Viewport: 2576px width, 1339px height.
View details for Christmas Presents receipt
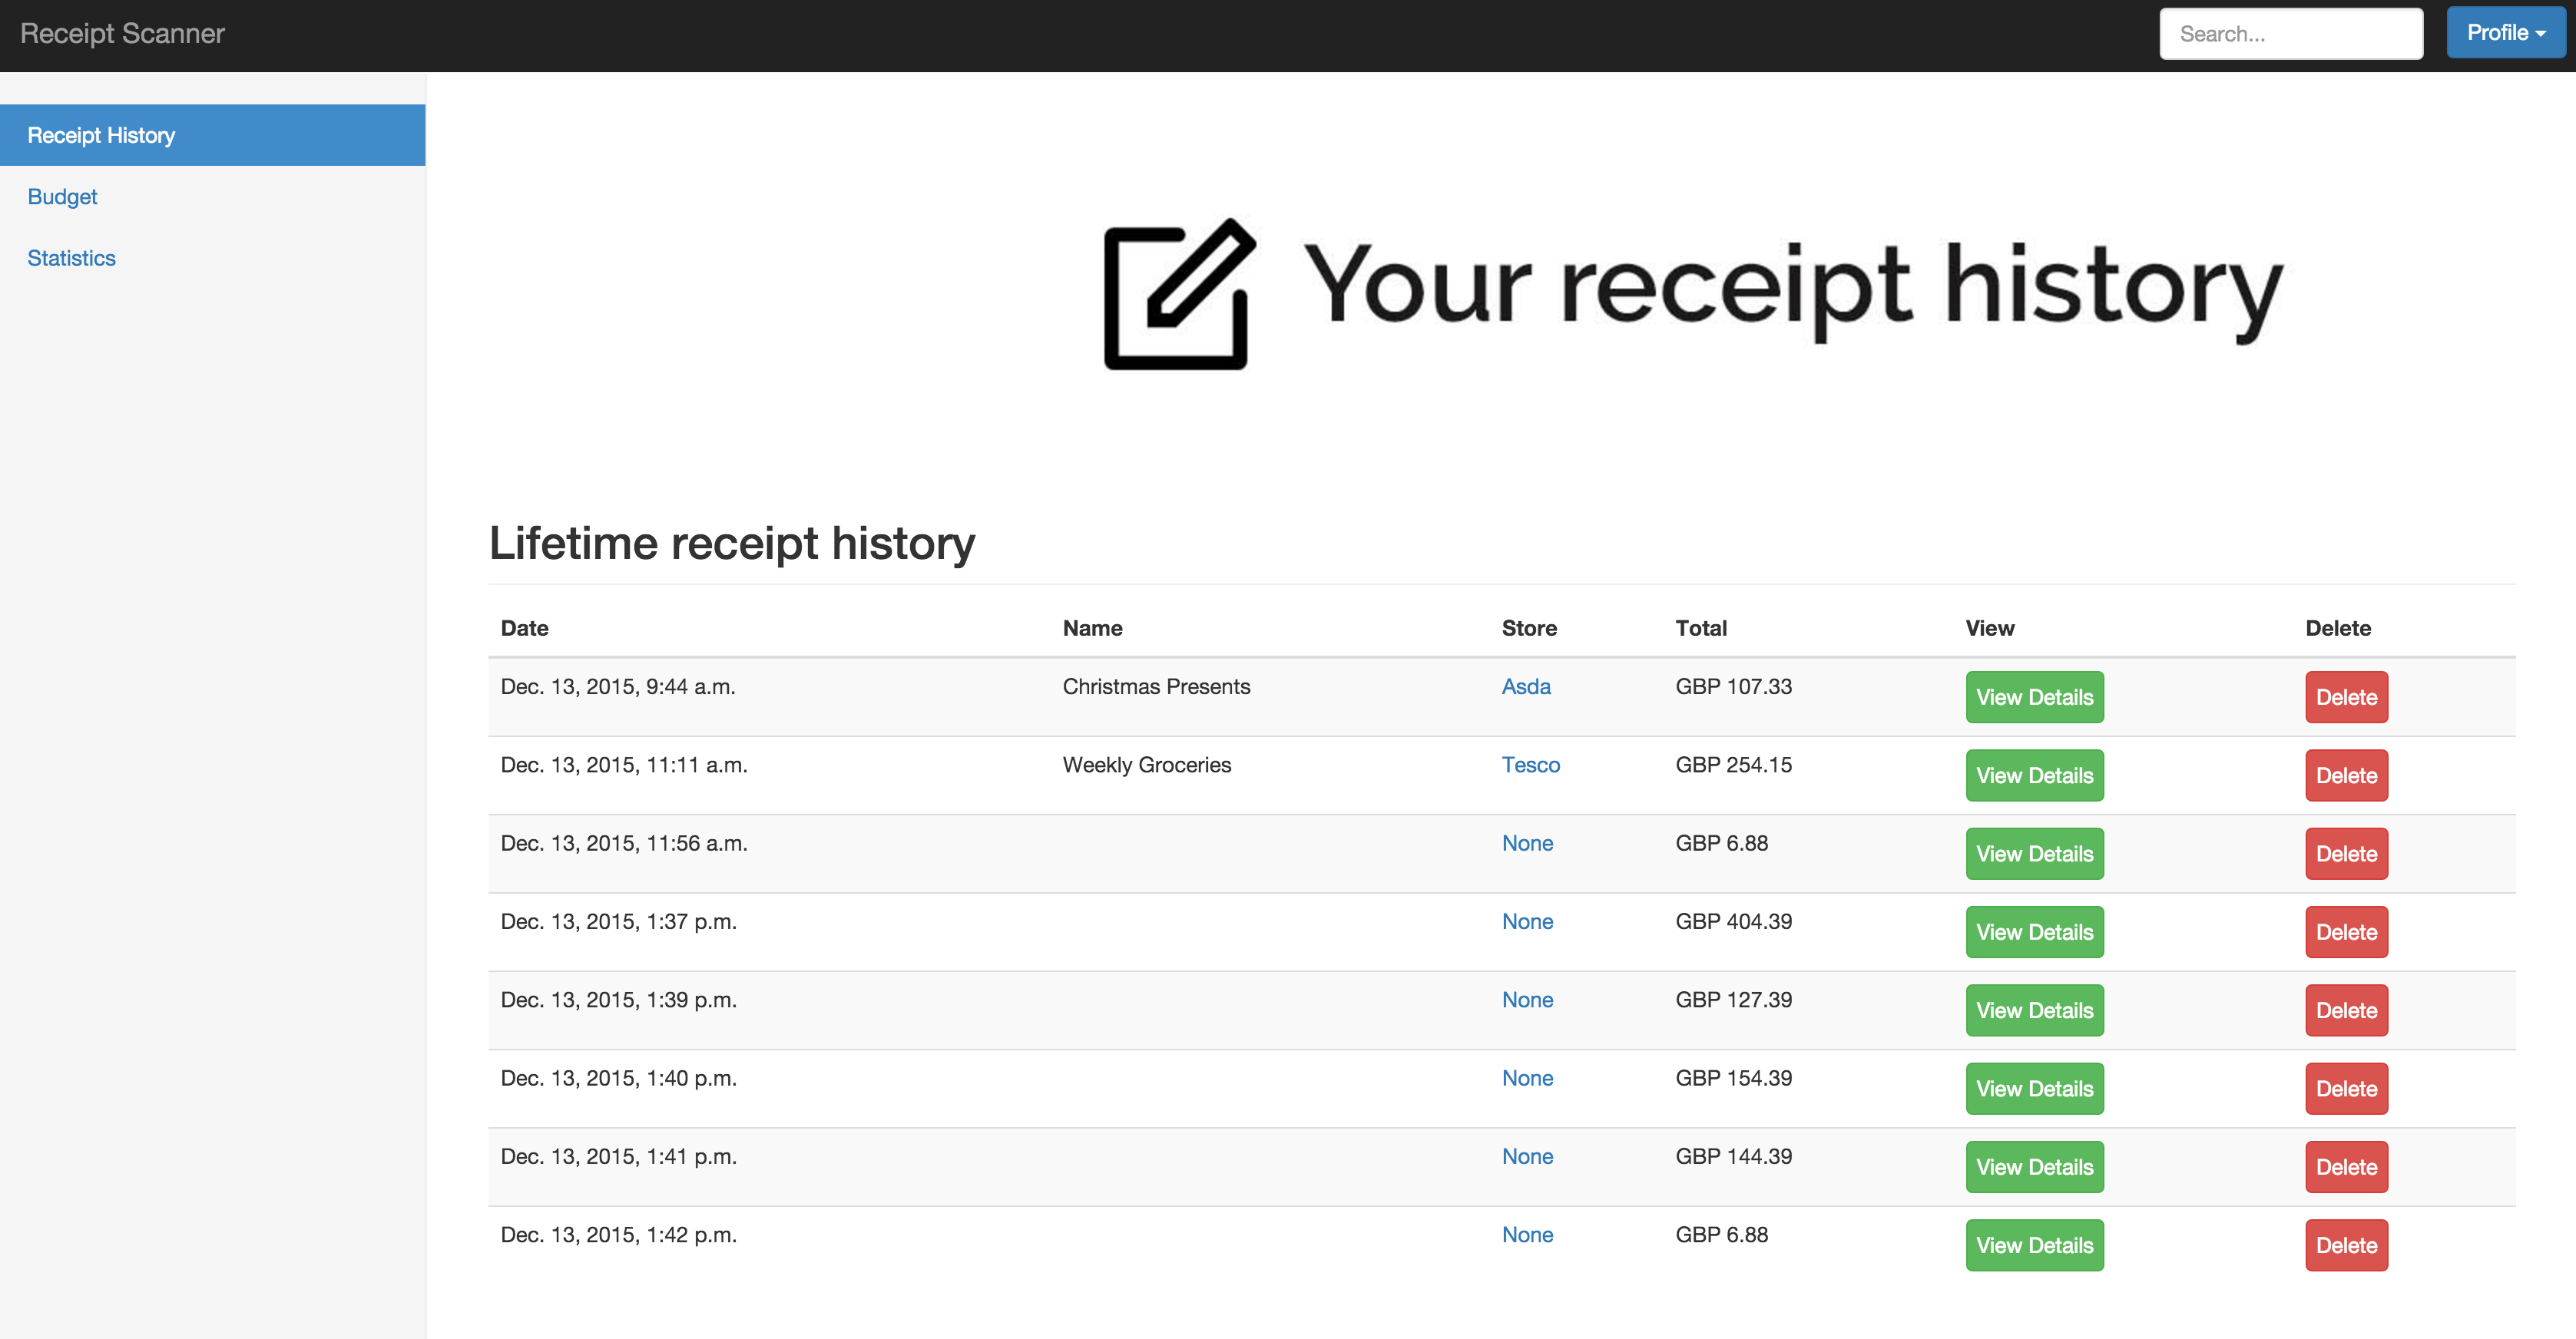coord(2033,697)
